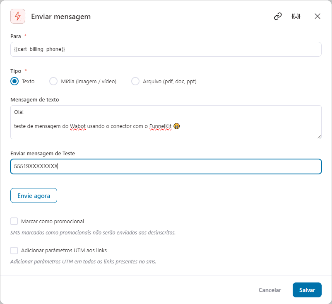The width and height of the screenshot is (332, 304).
Task: Click the test phone number input
Action: click(x=166, y=166)
